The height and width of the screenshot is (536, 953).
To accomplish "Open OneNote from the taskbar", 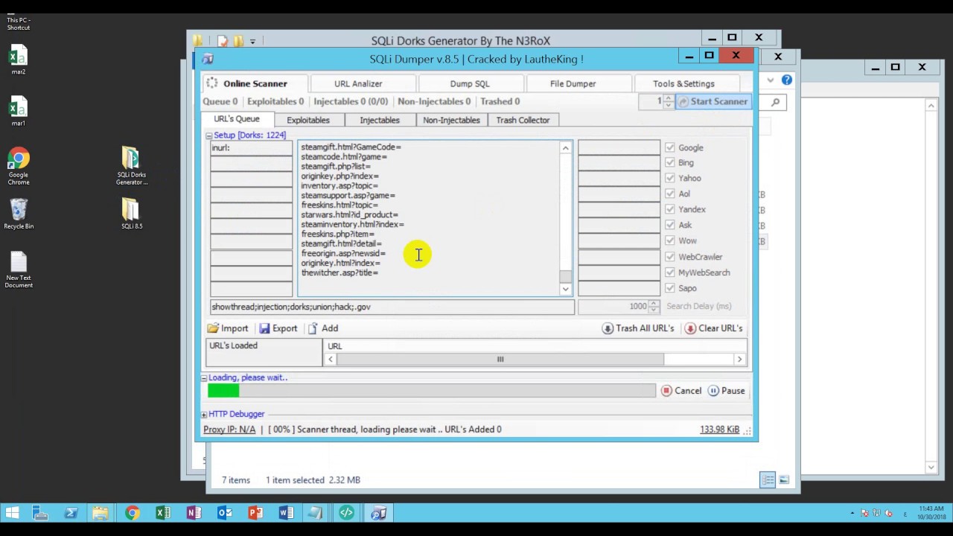I will [x=194, y=513].
